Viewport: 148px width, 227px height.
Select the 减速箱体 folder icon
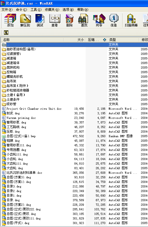click(x=4, y=63)
